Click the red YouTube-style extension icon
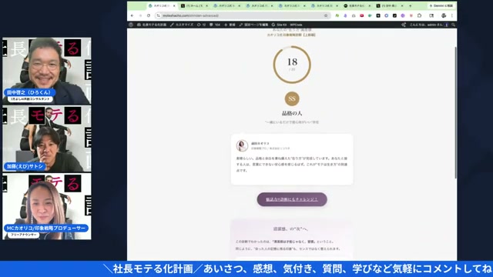 point(361,15)
